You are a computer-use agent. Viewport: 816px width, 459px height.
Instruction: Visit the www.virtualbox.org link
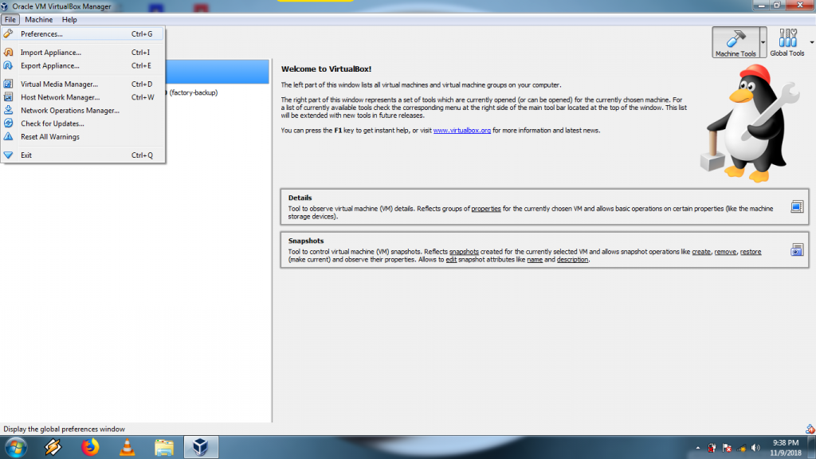click(x=461, y=131)
